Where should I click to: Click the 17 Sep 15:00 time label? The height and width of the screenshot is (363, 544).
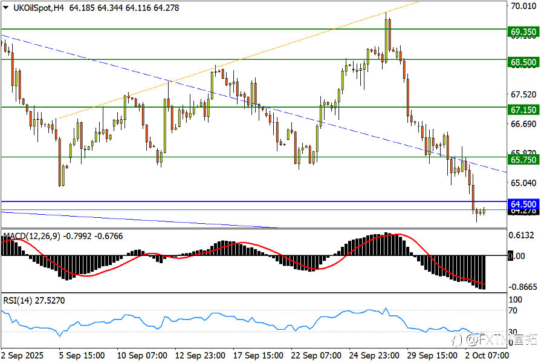point(257,355)
